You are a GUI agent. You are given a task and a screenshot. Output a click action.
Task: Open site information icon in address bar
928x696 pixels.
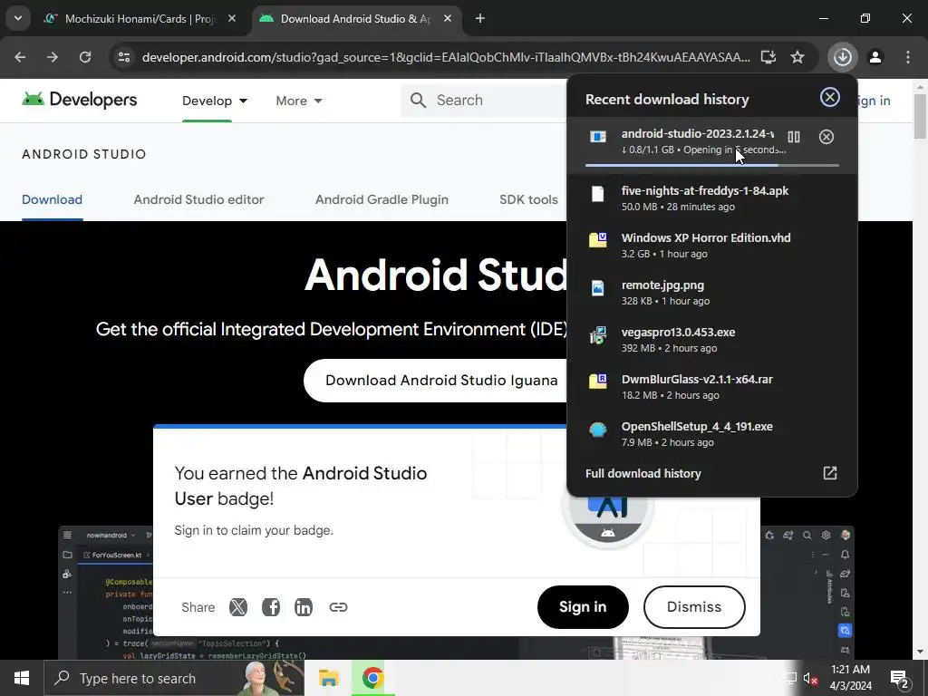coord(123,57)
